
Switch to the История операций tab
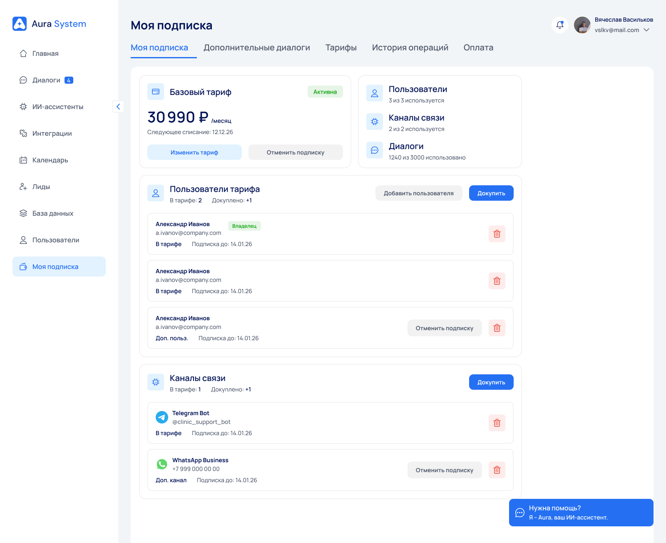pyautogui.click(x=410, y=48)
